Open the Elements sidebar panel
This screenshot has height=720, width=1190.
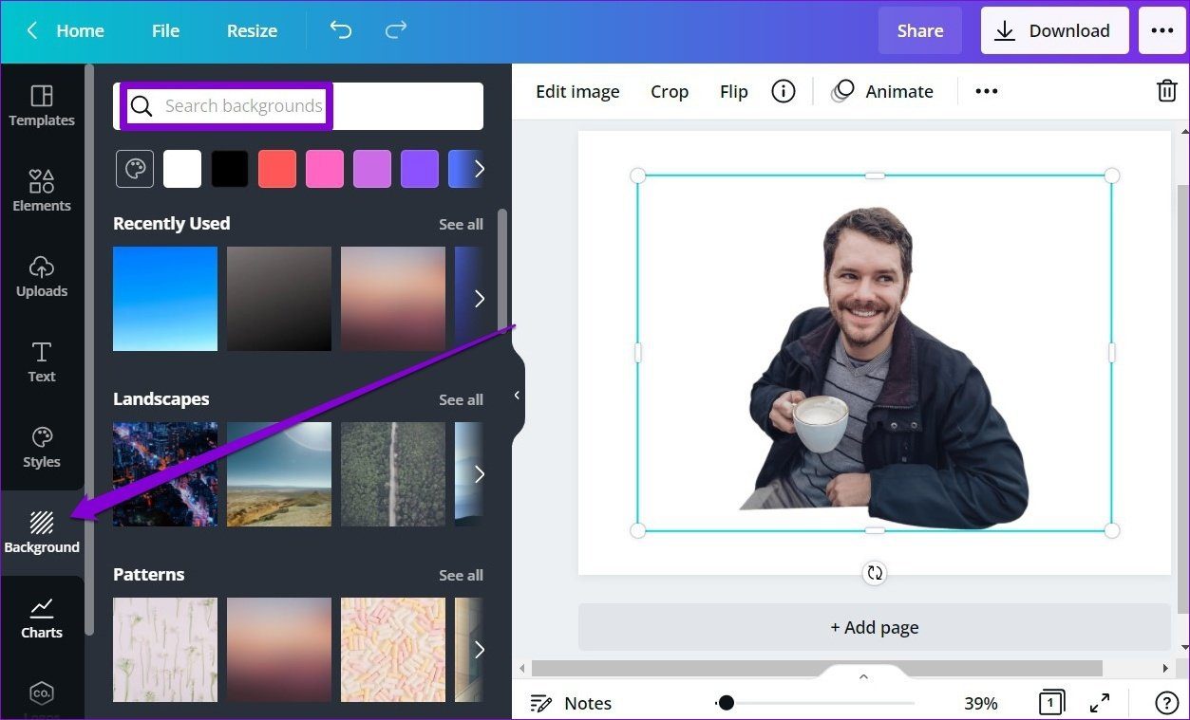(x=42, y=191)
